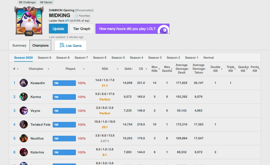
Task: Sort by Played column arrows
Action: tap(84, 69)
